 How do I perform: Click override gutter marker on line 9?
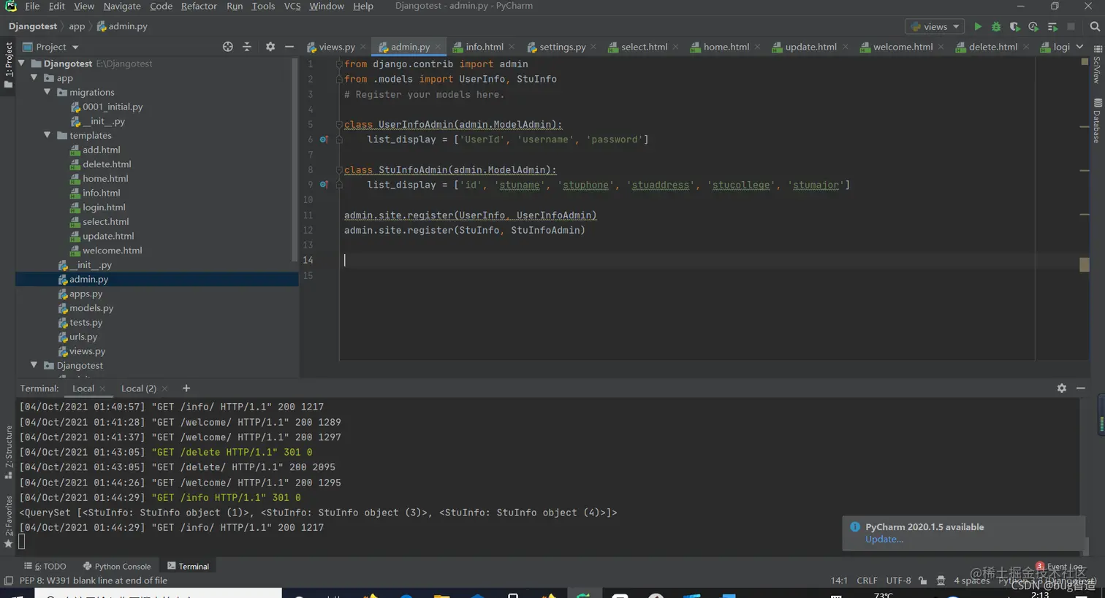[324, 185]
